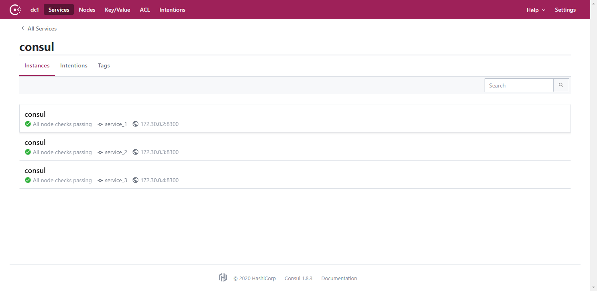
Task: Open the Documentation footer link
Action: click(339, 278)
